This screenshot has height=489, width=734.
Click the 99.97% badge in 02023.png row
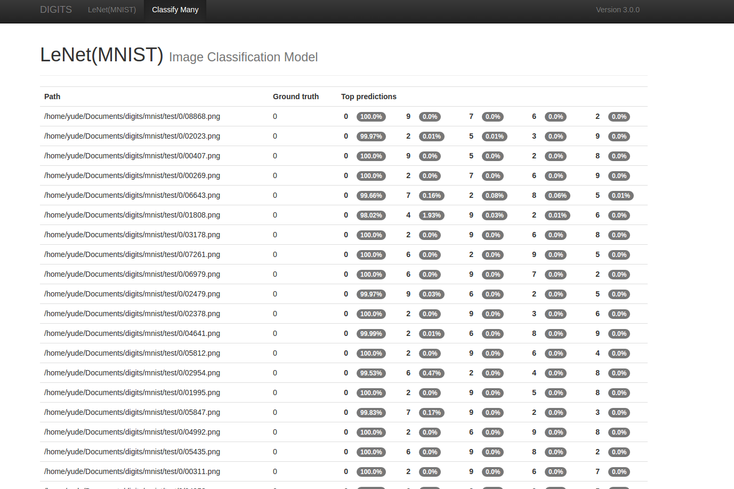click(371, 137)
